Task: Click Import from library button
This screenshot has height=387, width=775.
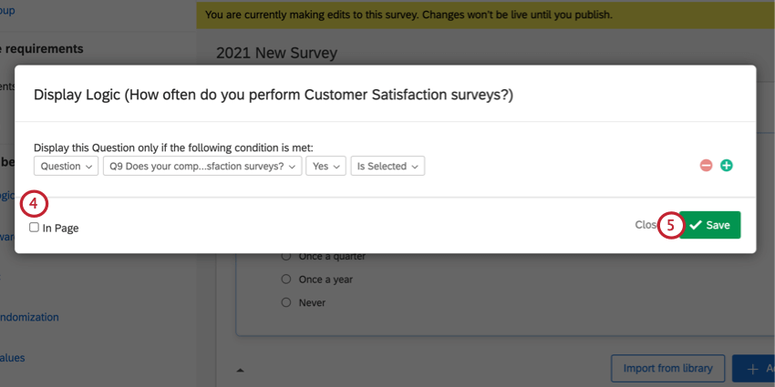Action: point(667,369)
